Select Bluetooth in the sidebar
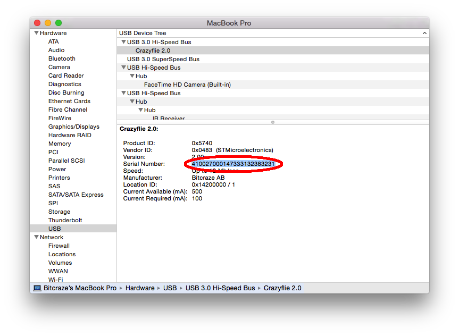The image size is (459, 336). [61, 58]
